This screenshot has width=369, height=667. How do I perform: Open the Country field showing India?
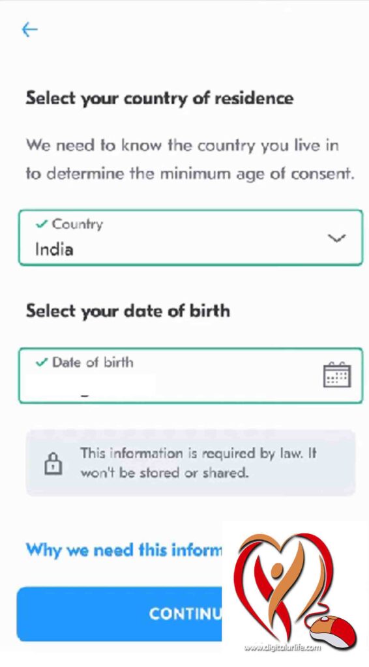[190, 238]
